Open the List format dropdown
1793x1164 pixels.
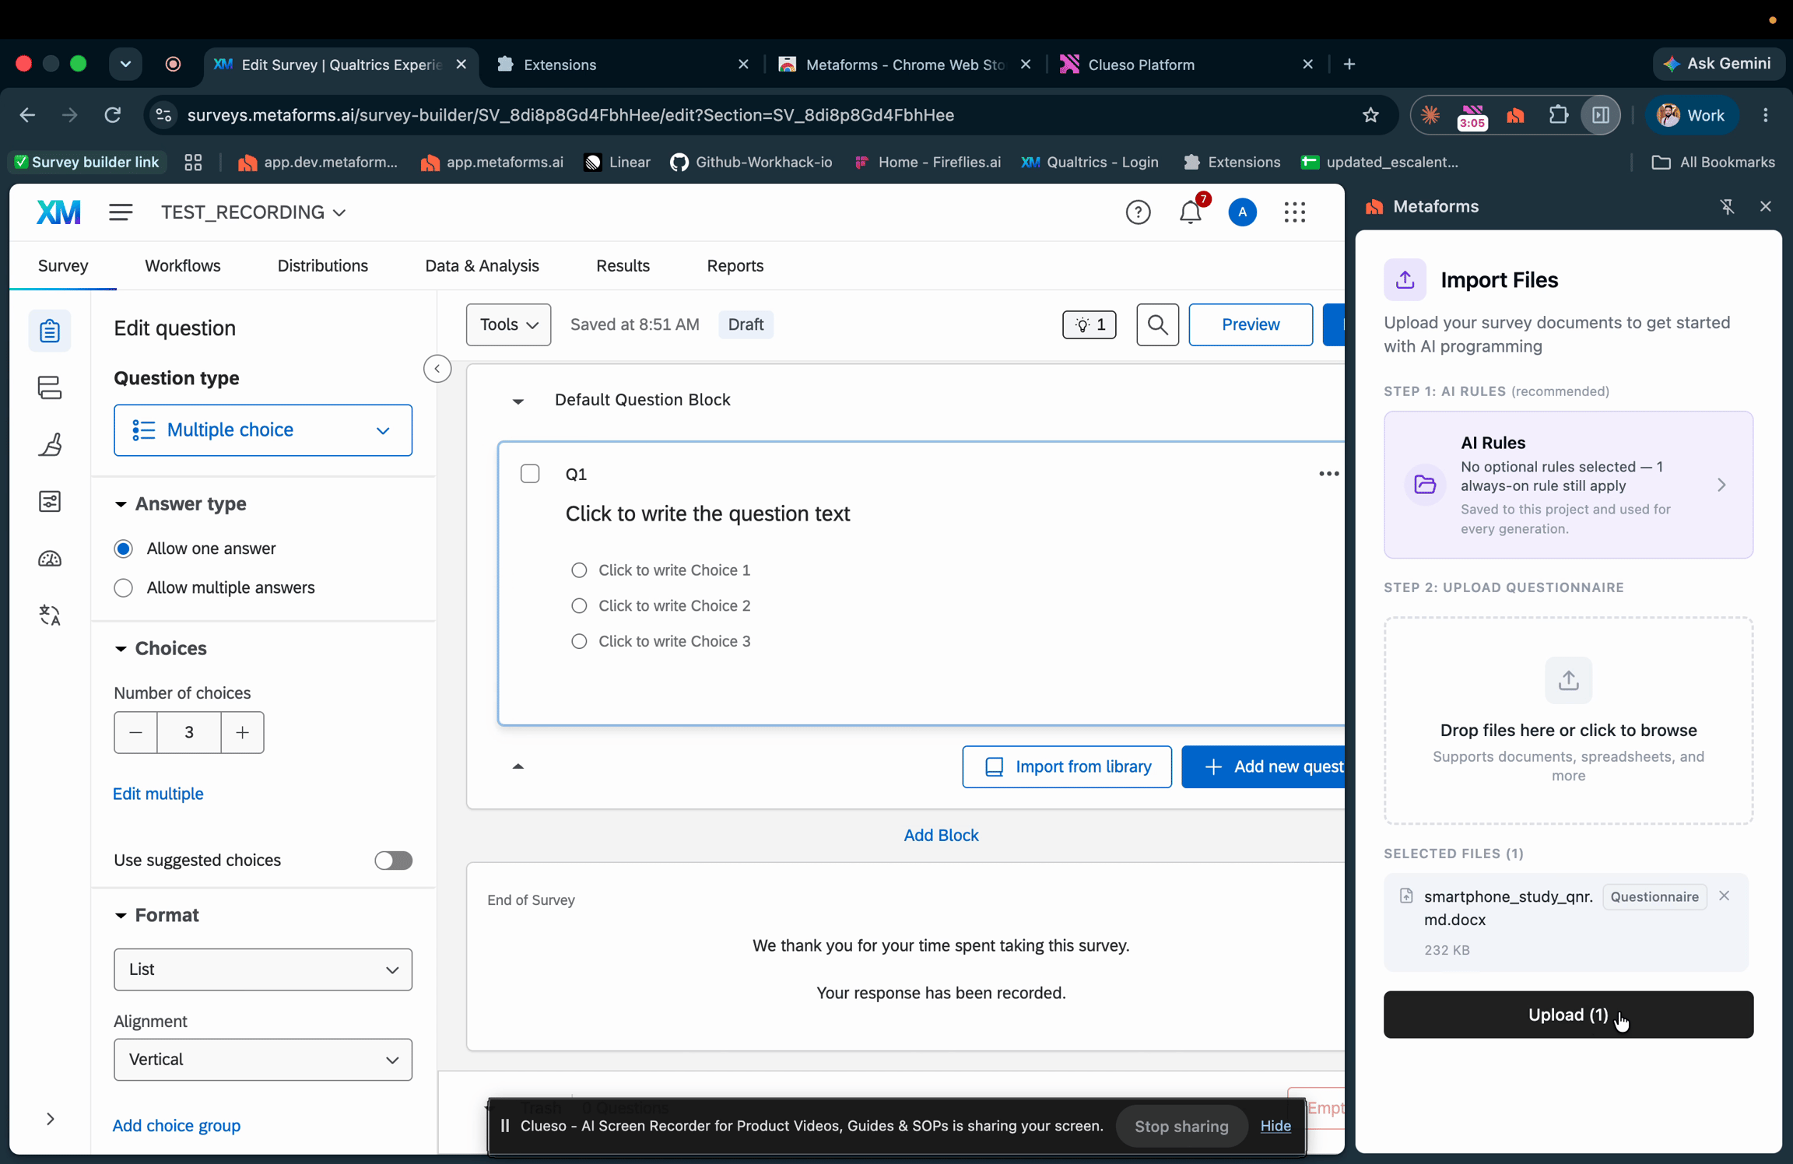pos(263,969)
